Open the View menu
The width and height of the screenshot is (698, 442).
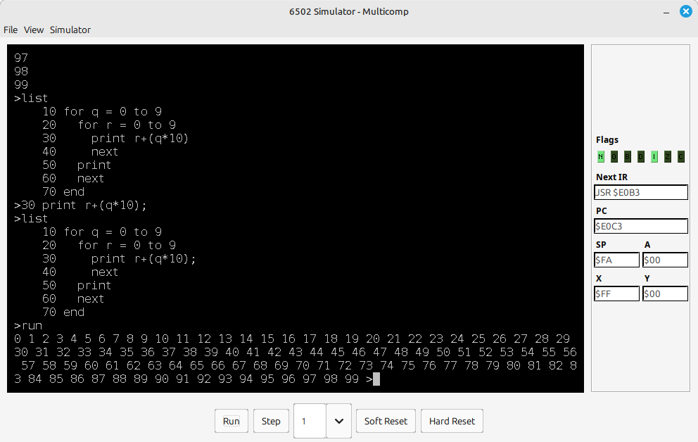(34, 30)
